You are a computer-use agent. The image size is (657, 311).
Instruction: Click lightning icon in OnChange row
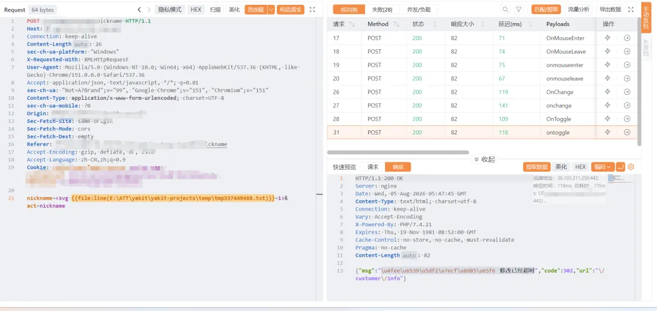coord(608,92)
